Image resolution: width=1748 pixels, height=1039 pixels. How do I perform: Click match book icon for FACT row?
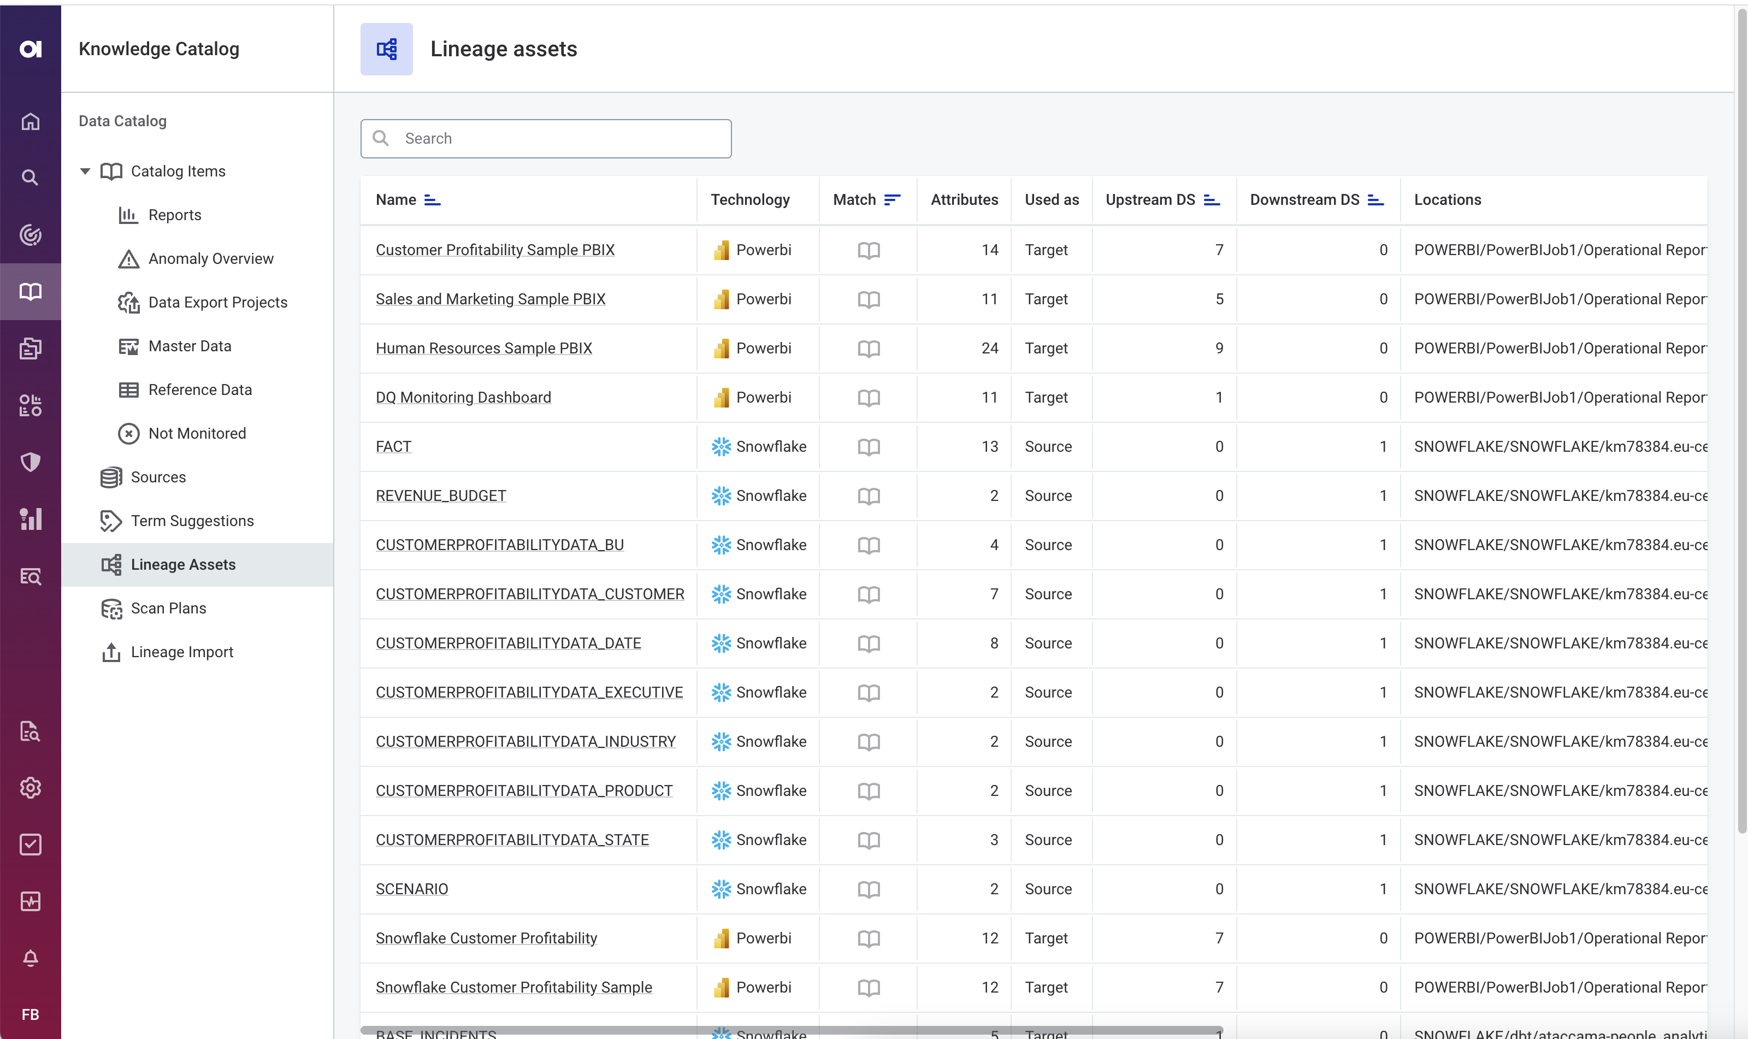pos(868,447)
